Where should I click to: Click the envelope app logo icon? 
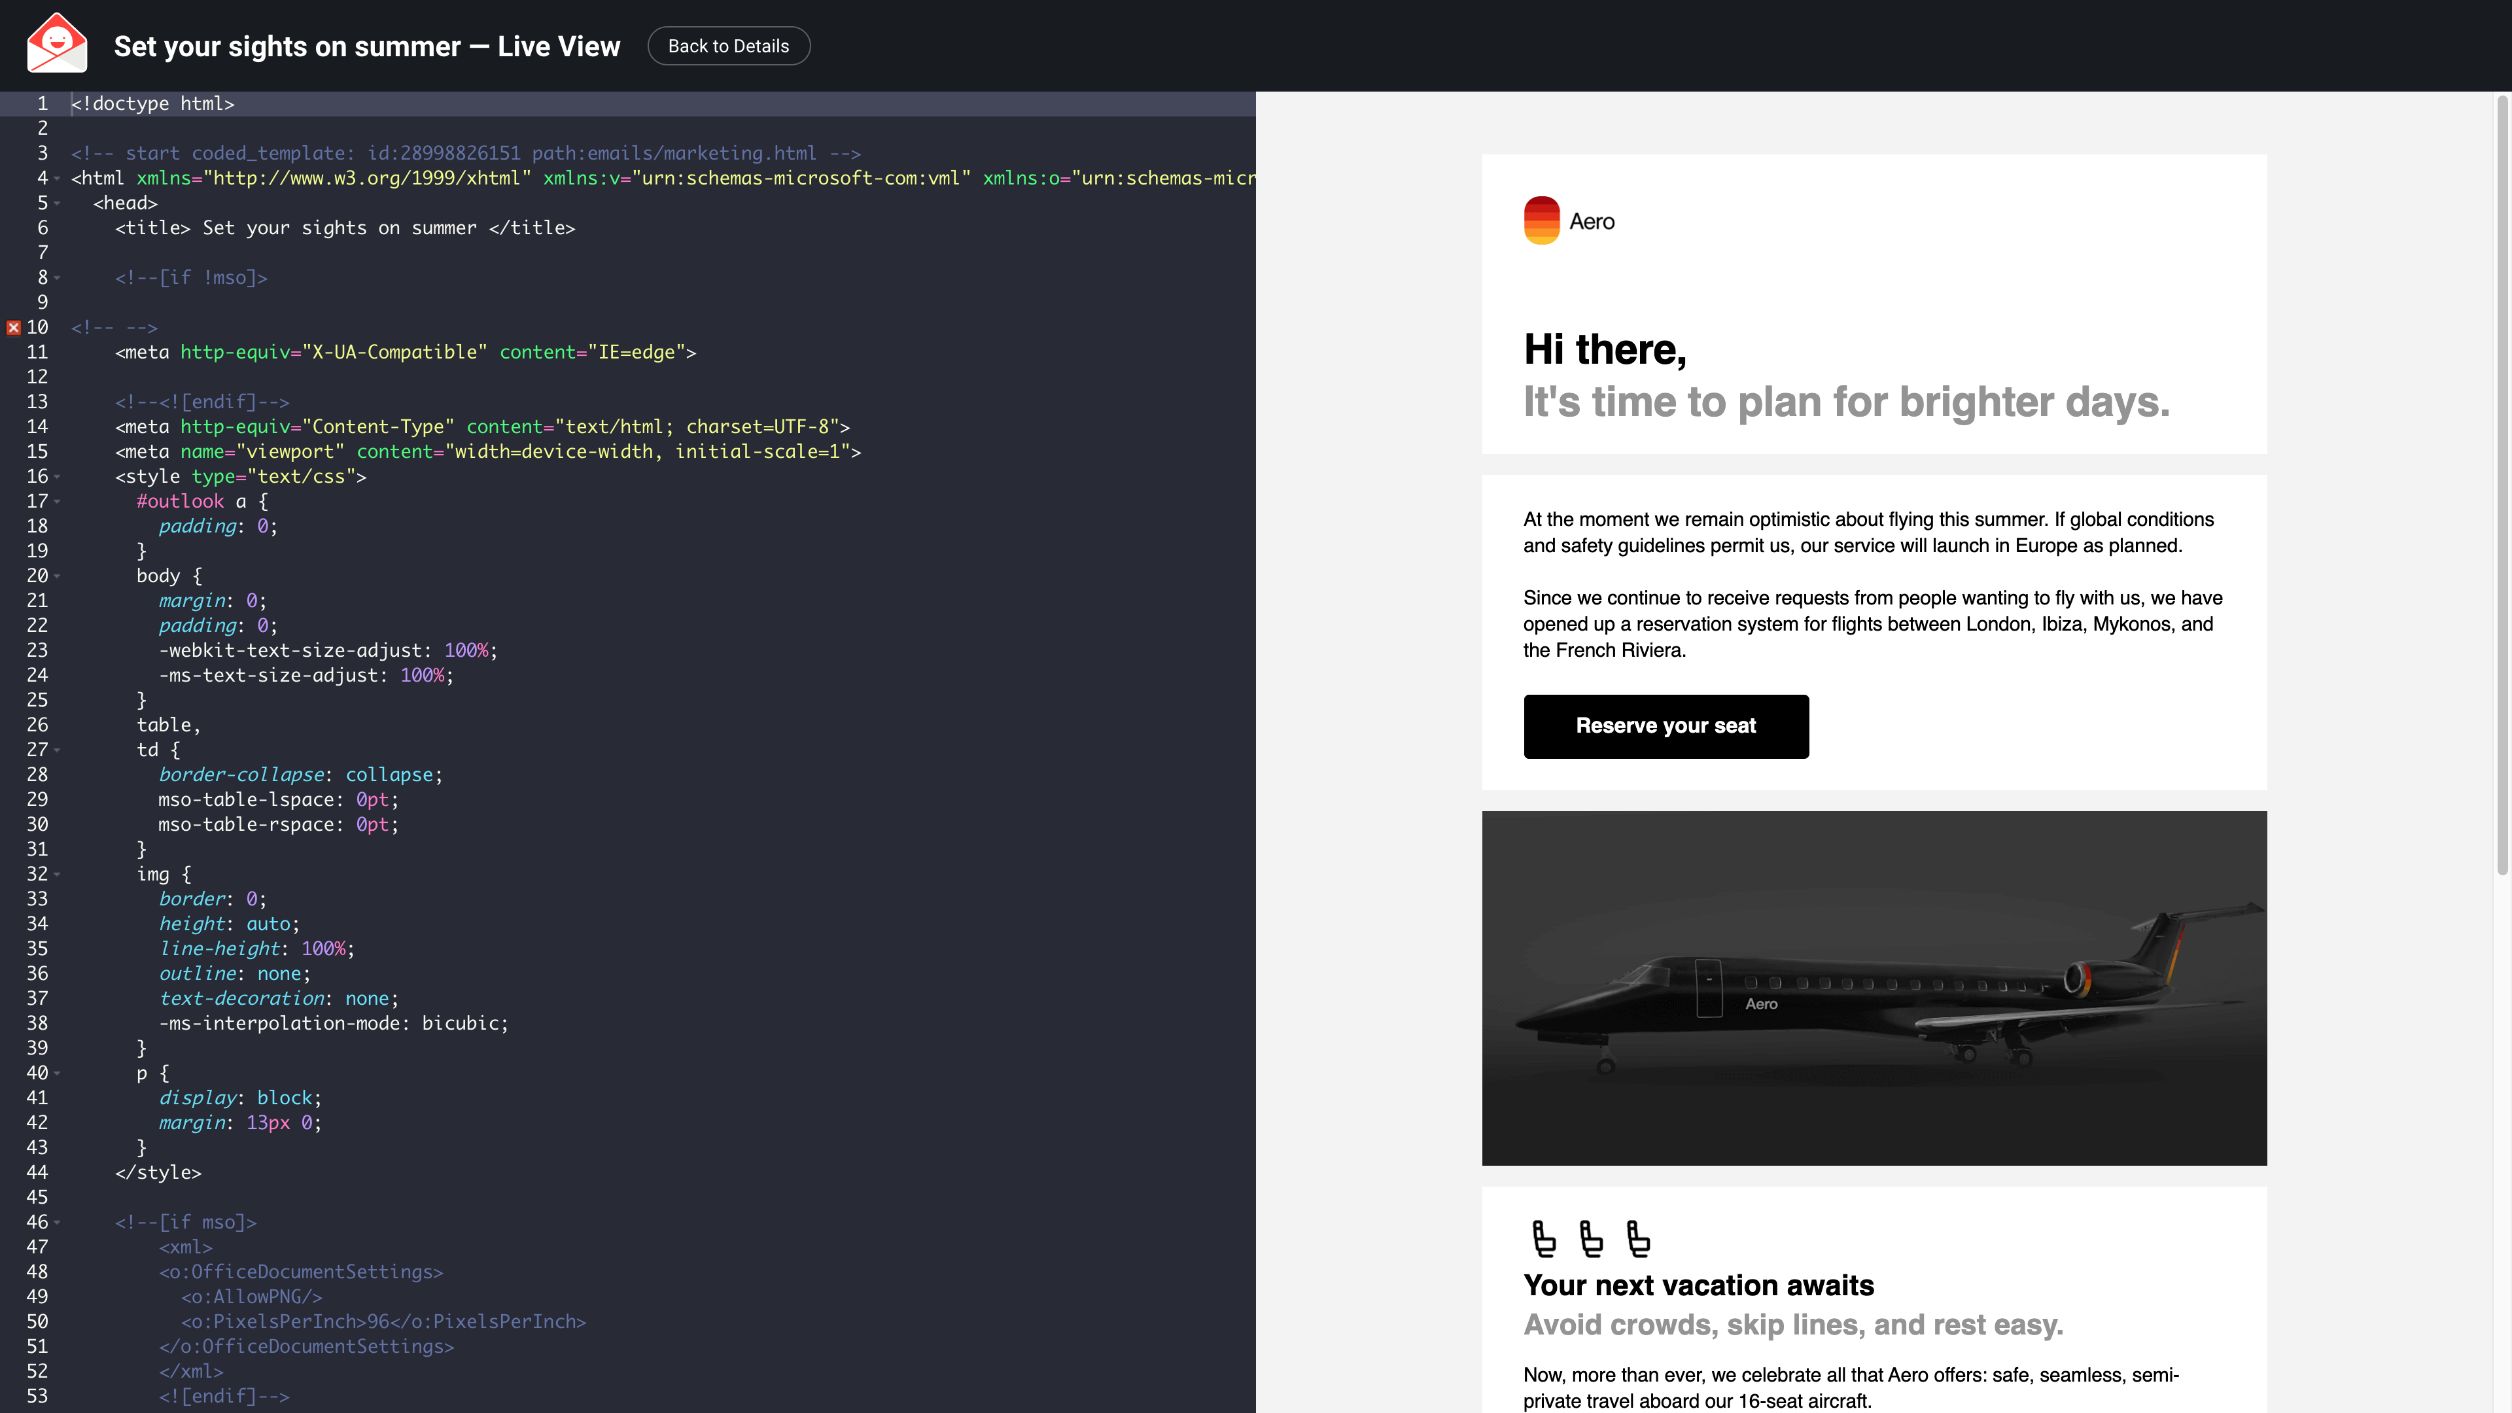coord(56,44)
